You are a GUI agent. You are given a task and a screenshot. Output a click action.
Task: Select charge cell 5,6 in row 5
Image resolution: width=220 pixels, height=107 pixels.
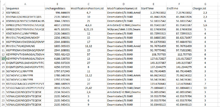(x=205, y=25)
